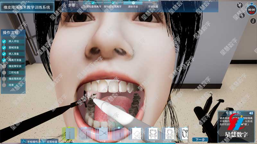Viewport: 257px width, 144px height.
Task: Toggle the 病人准备 step checkmark
Action: click(4, 54)
